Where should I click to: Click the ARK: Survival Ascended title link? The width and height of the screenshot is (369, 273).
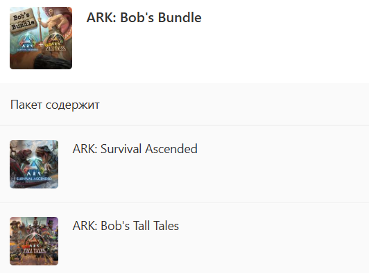point(135,149)
